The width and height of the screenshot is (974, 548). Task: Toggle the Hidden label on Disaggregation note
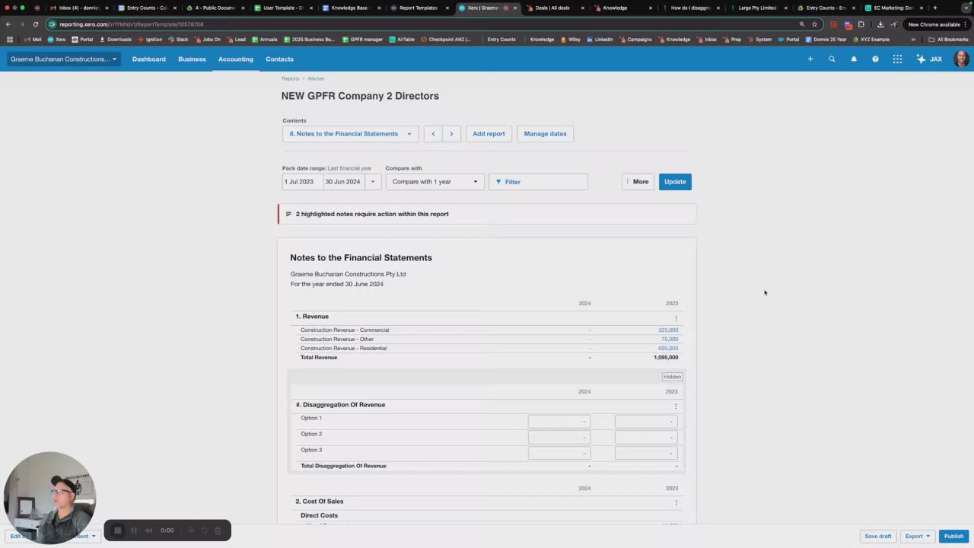click(x=672, y=377)
